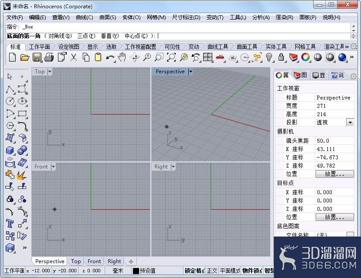Open the Front viewport dropdown arrow
Image resolution: width=361 pixels, height=278 pixels.
(x=53, y=166)
